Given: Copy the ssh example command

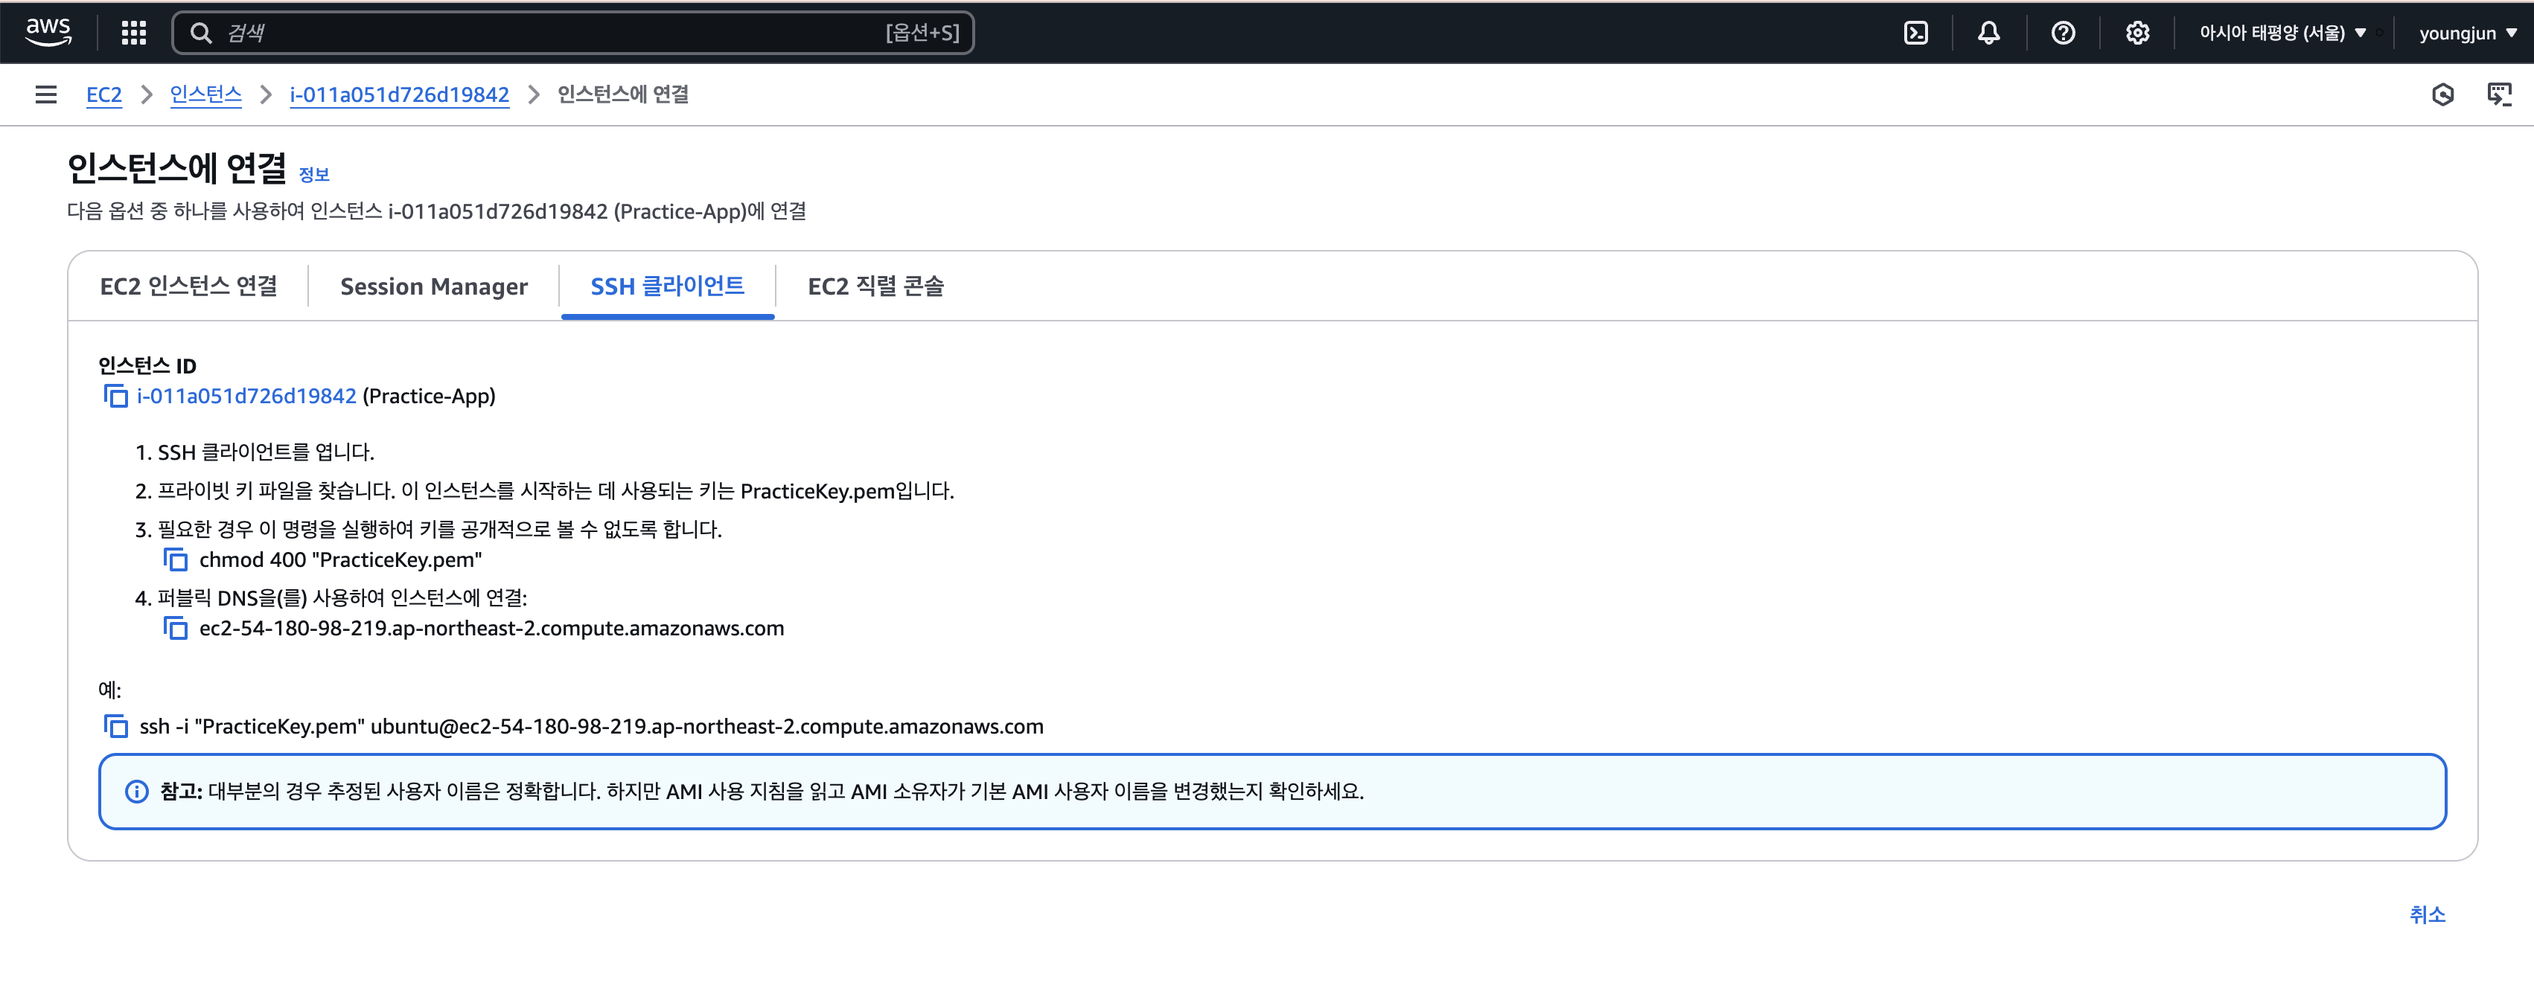Looking at the screenshot, I should pos(116,727).
